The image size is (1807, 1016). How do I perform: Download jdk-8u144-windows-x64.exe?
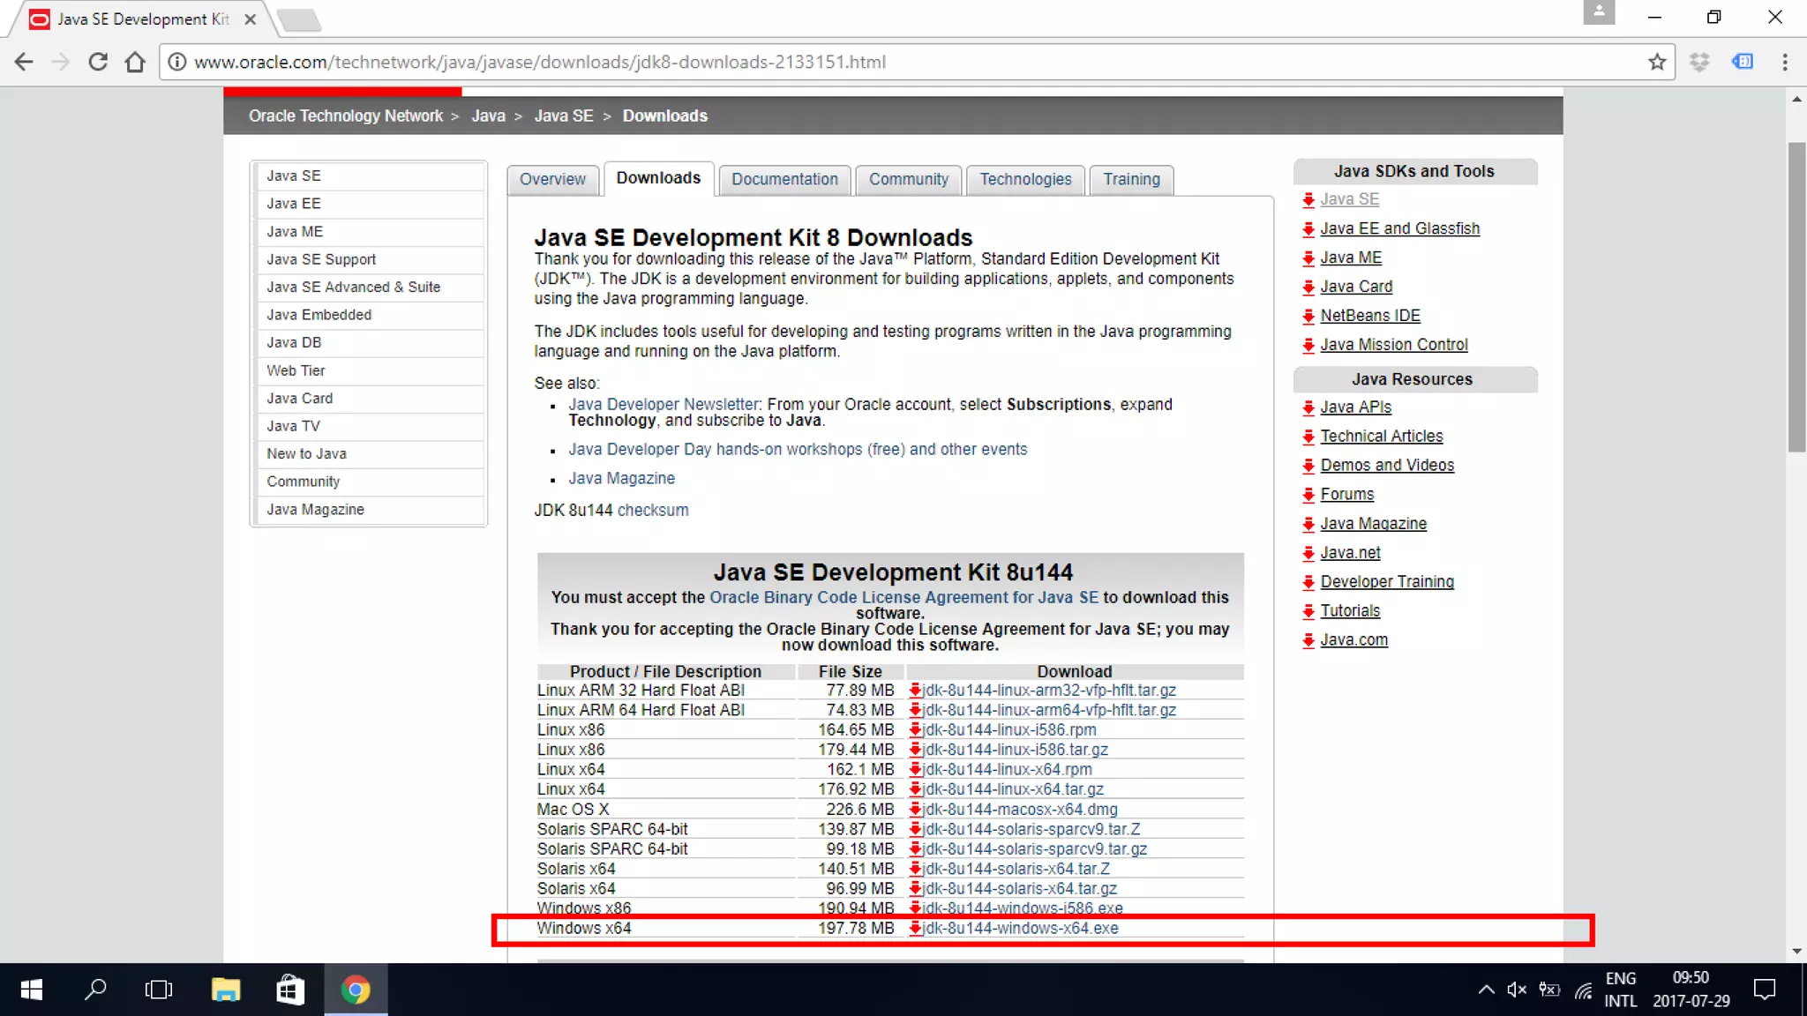coord(1019,928)
